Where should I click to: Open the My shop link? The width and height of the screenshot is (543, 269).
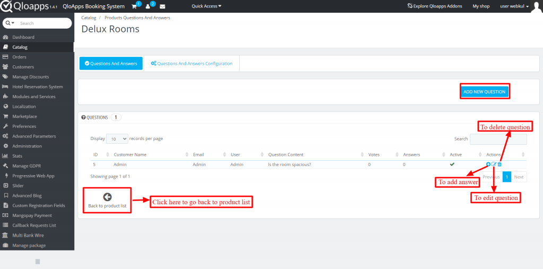481,6
